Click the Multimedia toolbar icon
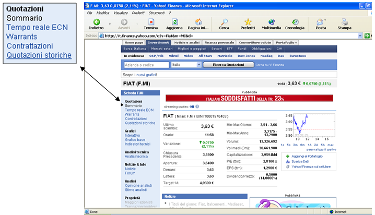Viewport: 375px width, 215px height. pyautogui.click(x=271, y=22)
